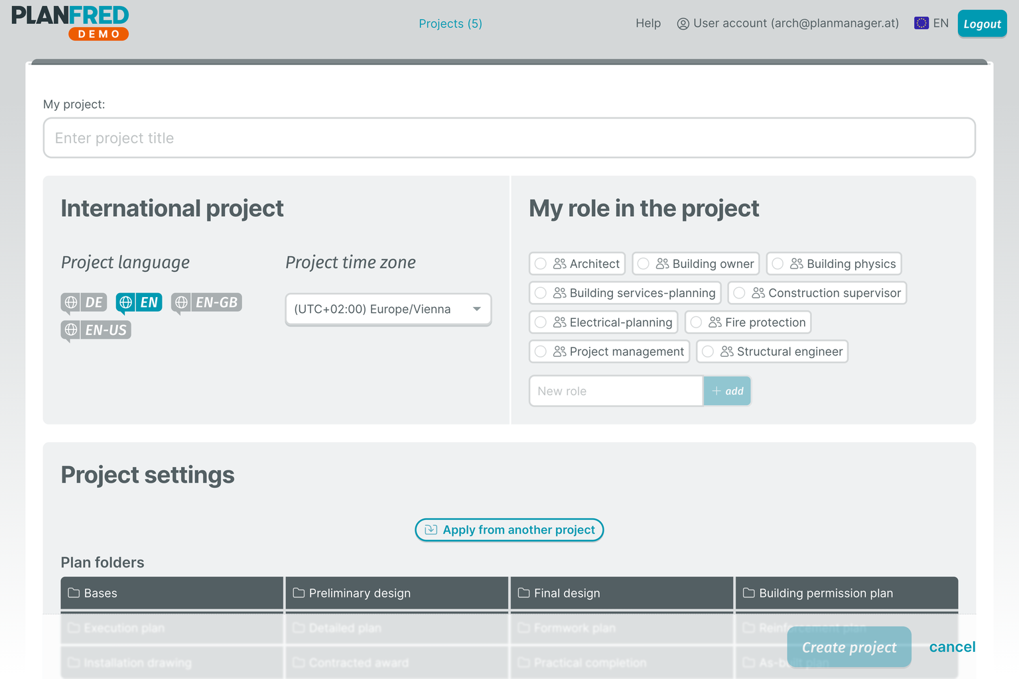Select the Building permission plan folder

click(847, 593)
